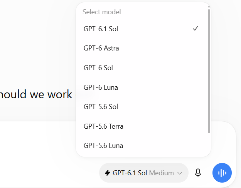Choose GPT-5.6 Terra model
The height and width of the screenshot is (188, 241).
point(141,126)
